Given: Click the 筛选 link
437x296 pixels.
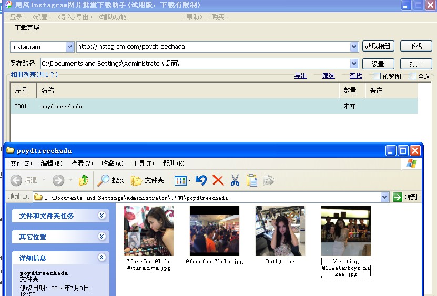Looking at the screenshot, I should (x=328, y=76).
